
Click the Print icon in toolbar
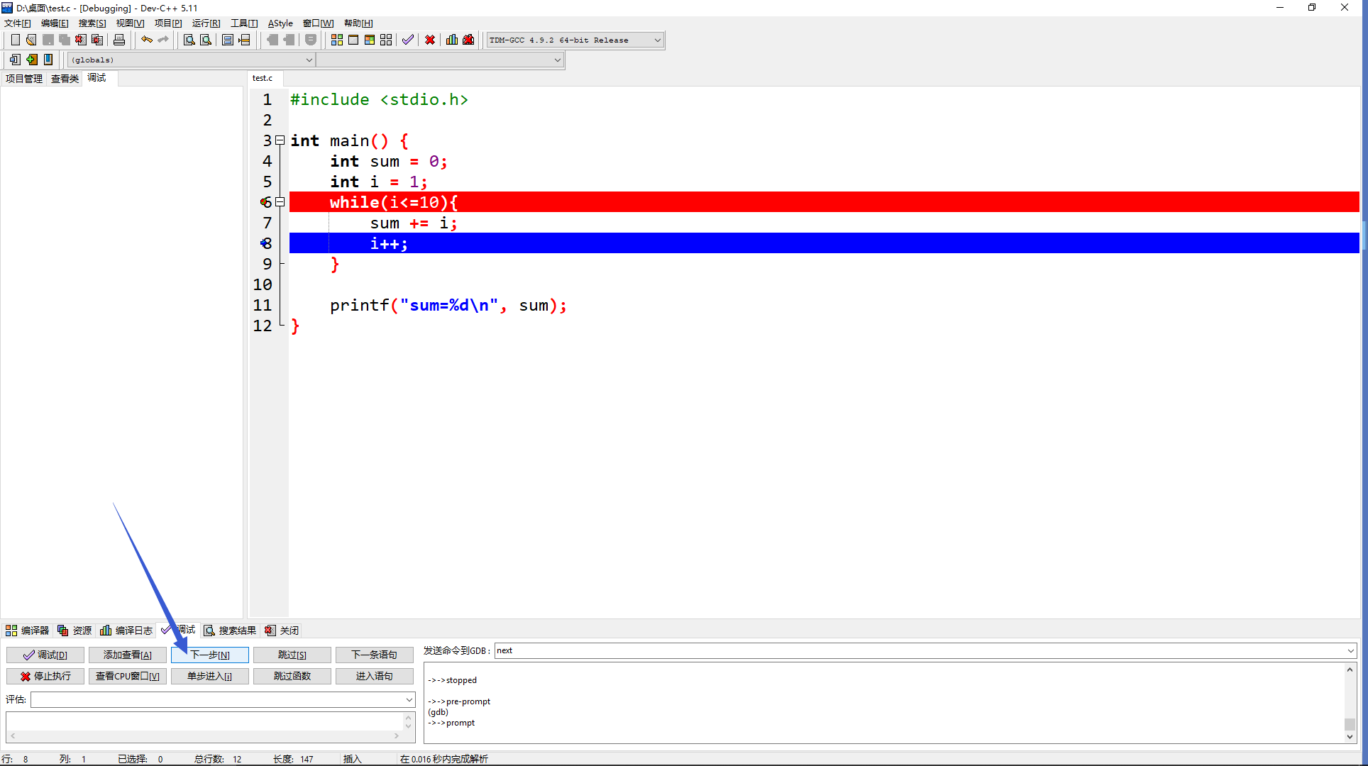(x=119, y=40)
